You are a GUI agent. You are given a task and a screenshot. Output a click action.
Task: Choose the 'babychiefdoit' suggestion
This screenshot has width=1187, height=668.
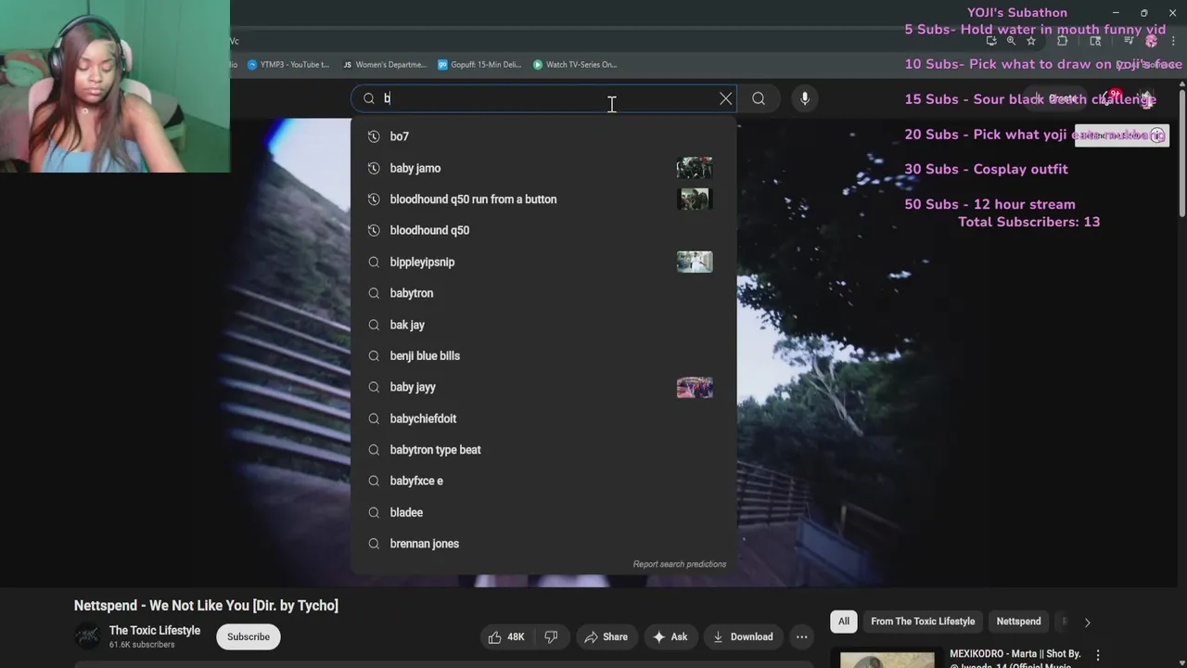point(543,418)
